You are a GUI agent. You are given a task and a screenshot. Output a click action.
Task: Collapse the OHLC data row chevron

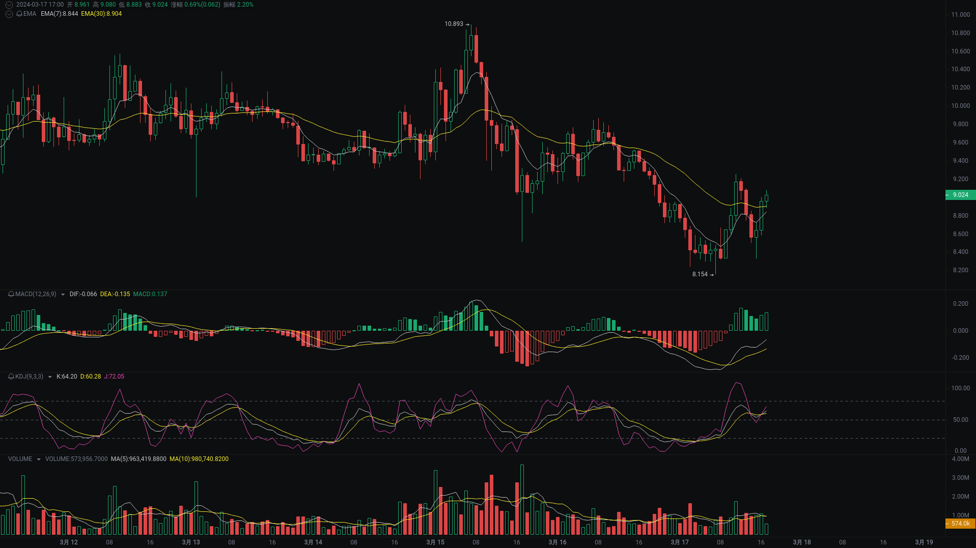tap(9, 4)
